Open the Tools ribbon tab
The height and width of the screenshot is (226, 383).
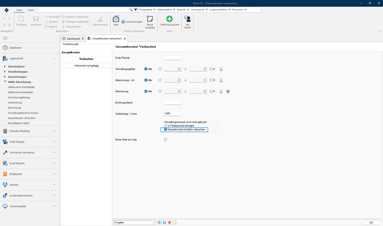tap(31, 10)
